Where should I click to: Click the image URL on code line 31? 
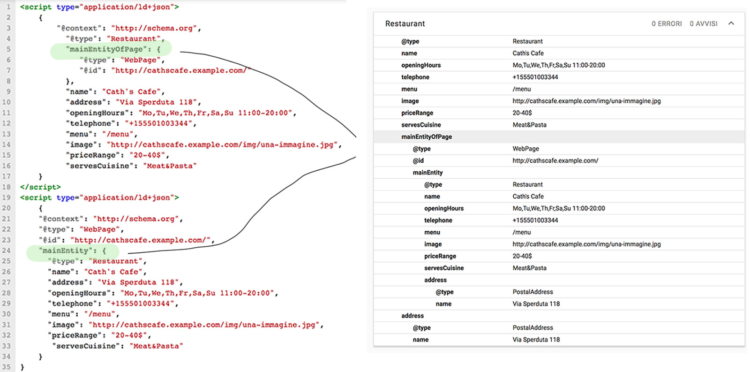pos(204,325)
